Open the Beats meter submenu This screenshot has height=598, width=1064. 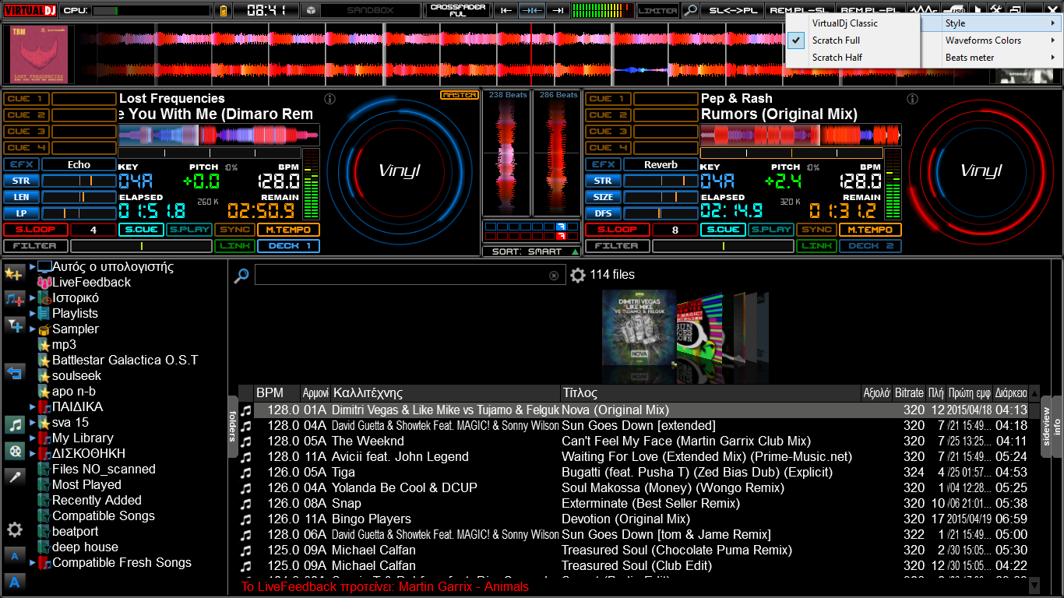[x=992, y=58]
